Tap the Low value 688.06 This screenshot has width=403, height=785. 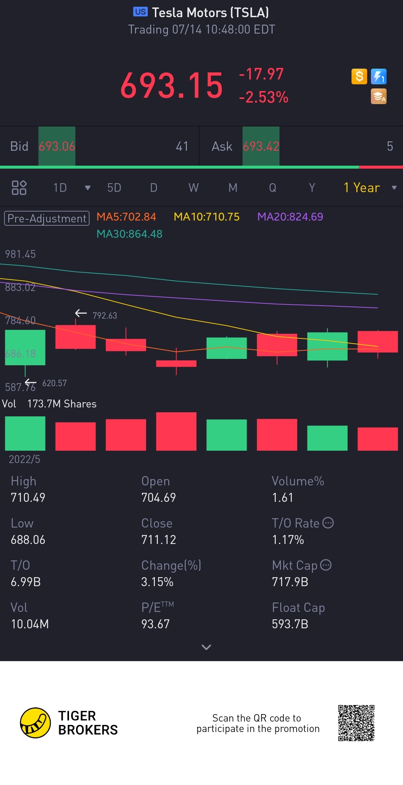tap(28, 540)
